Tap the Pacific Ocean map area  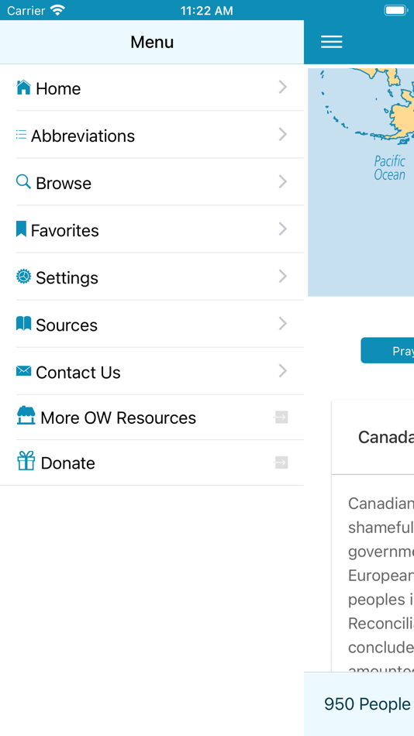pyautogui.click(x=389, y=168)
